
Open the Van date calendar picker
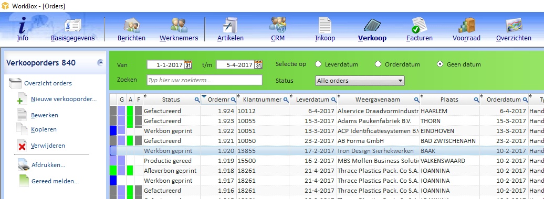(x=189, y=64)
